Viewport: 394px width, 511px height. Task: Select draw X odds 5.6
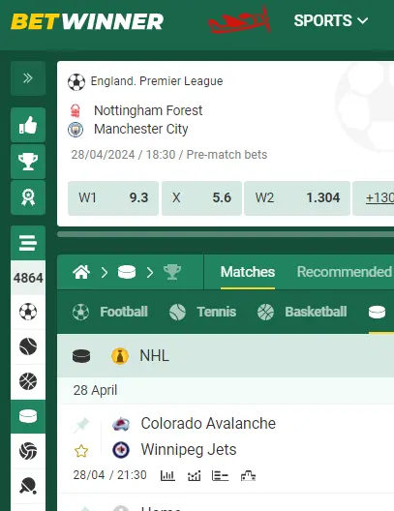pos(201,197)
